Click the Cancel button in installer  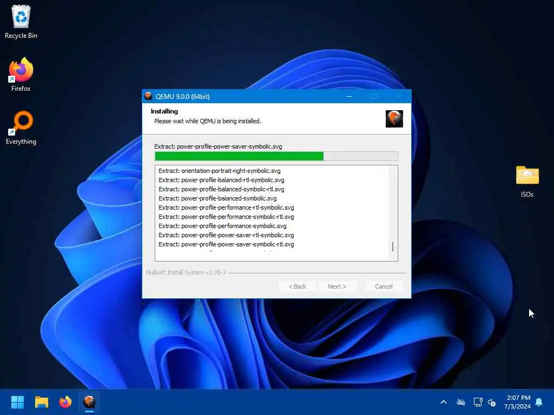[384, 286]
